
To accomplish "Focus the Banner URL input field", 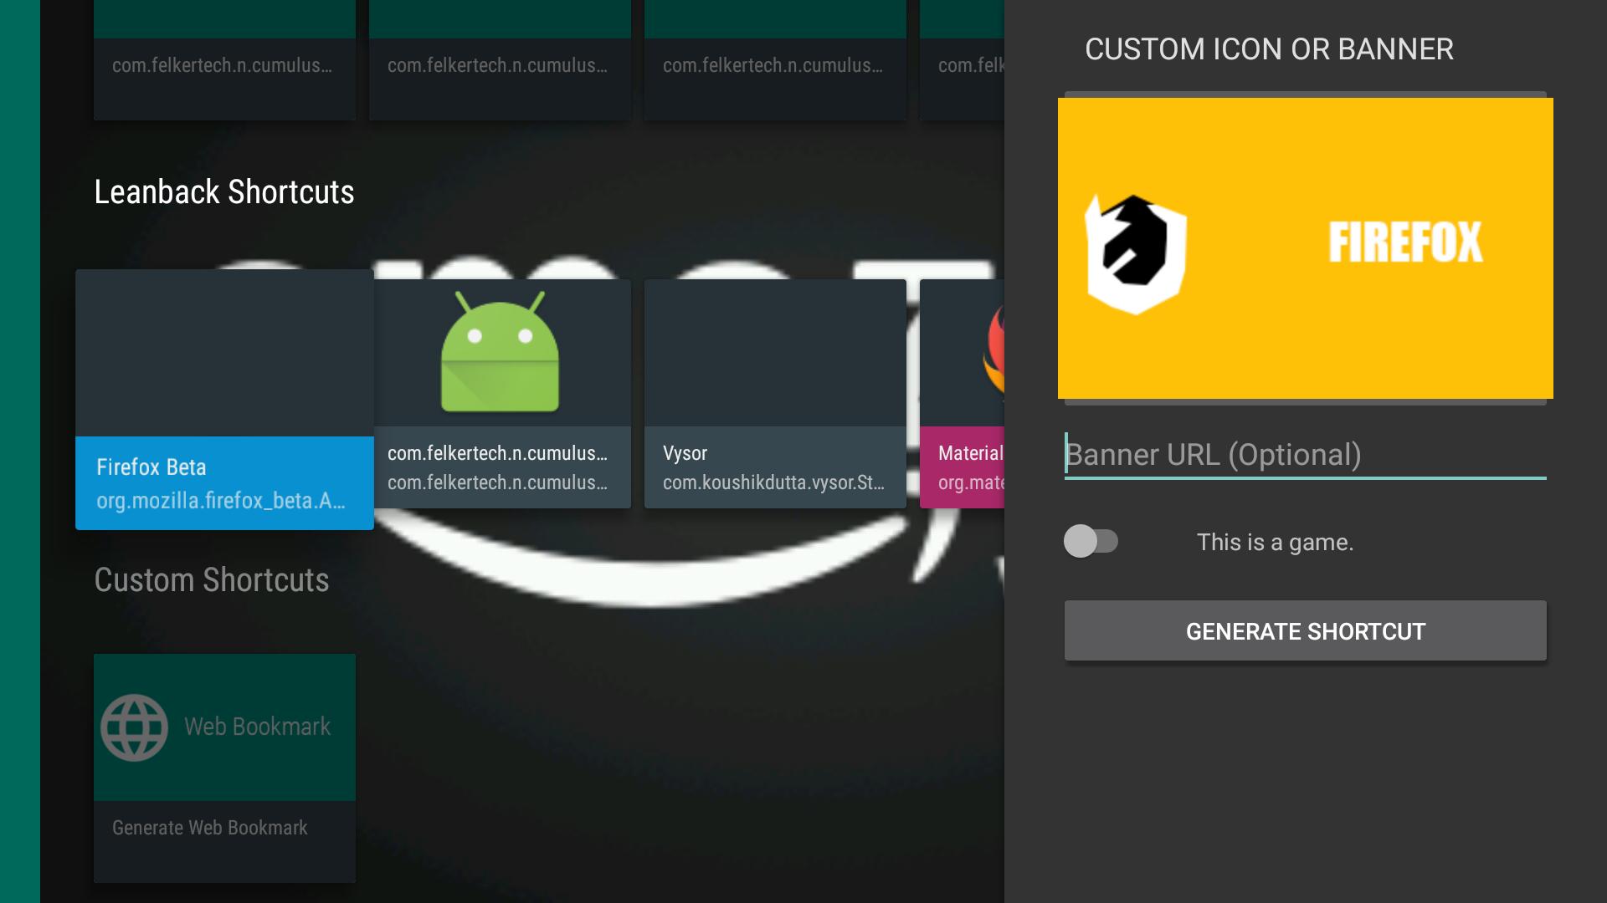I will (x=1304, y=455).
